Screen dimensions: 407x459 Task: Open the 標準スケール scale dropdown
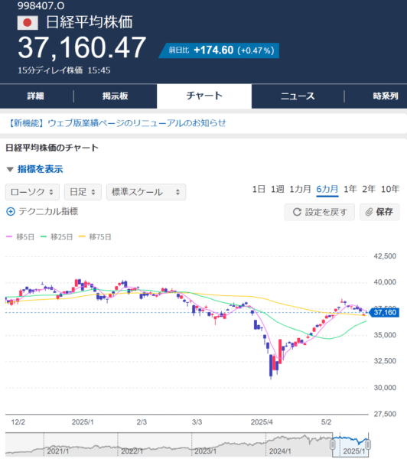(146, 192)
